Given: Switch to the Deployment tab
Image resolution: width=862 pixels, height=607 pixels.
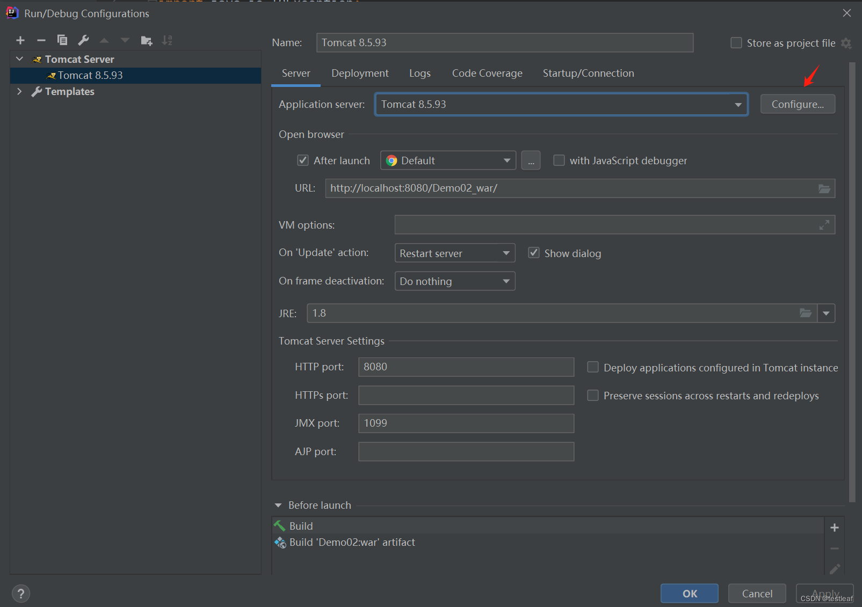Looking at the screenshot, I should click(360, 74).
